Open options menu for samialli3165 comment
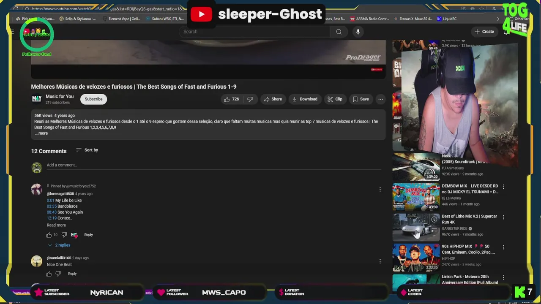This screenshot has height=304, width=541. click(x=380, y=261)
